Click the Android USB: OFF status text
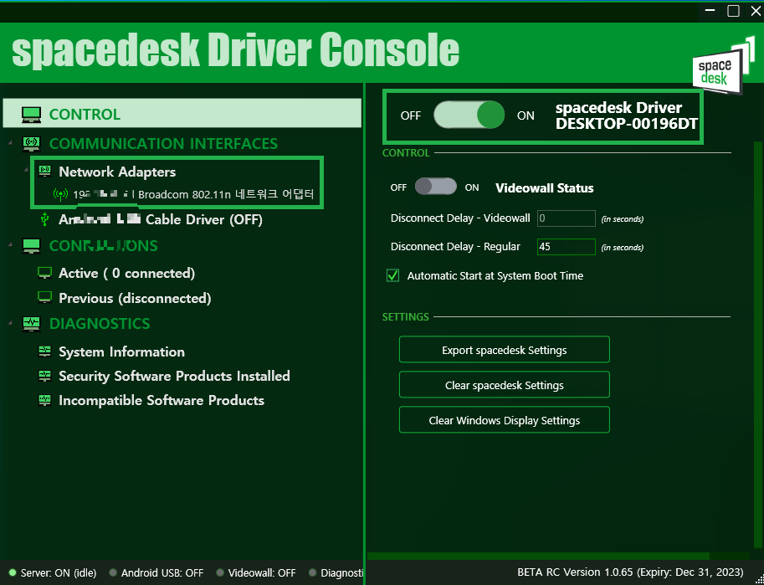 [162, 572]
